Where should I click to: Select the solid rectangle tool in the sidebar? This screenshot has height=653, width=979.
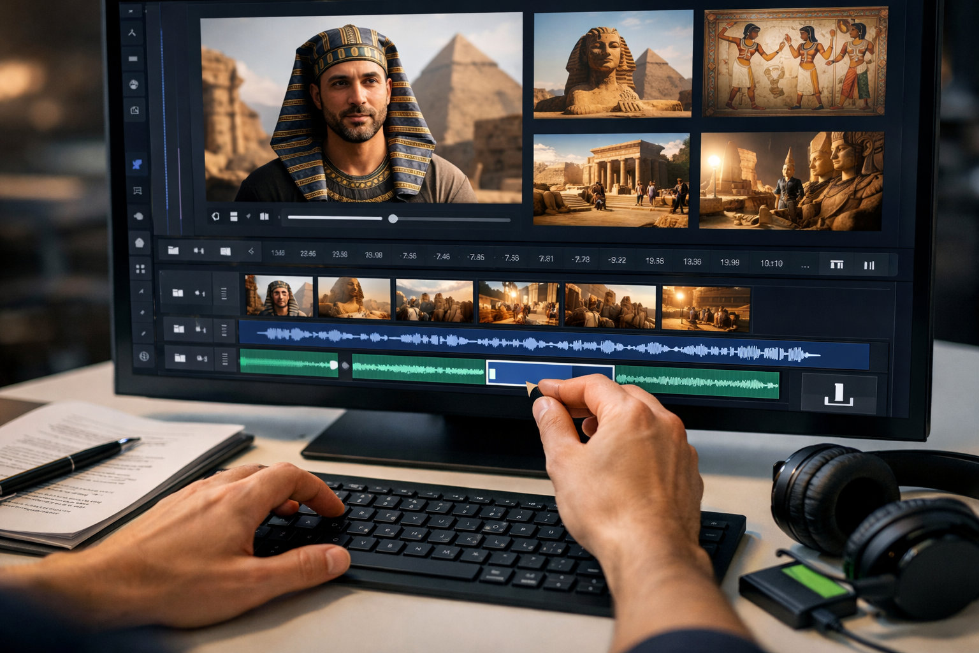click(x=133, y=59)
